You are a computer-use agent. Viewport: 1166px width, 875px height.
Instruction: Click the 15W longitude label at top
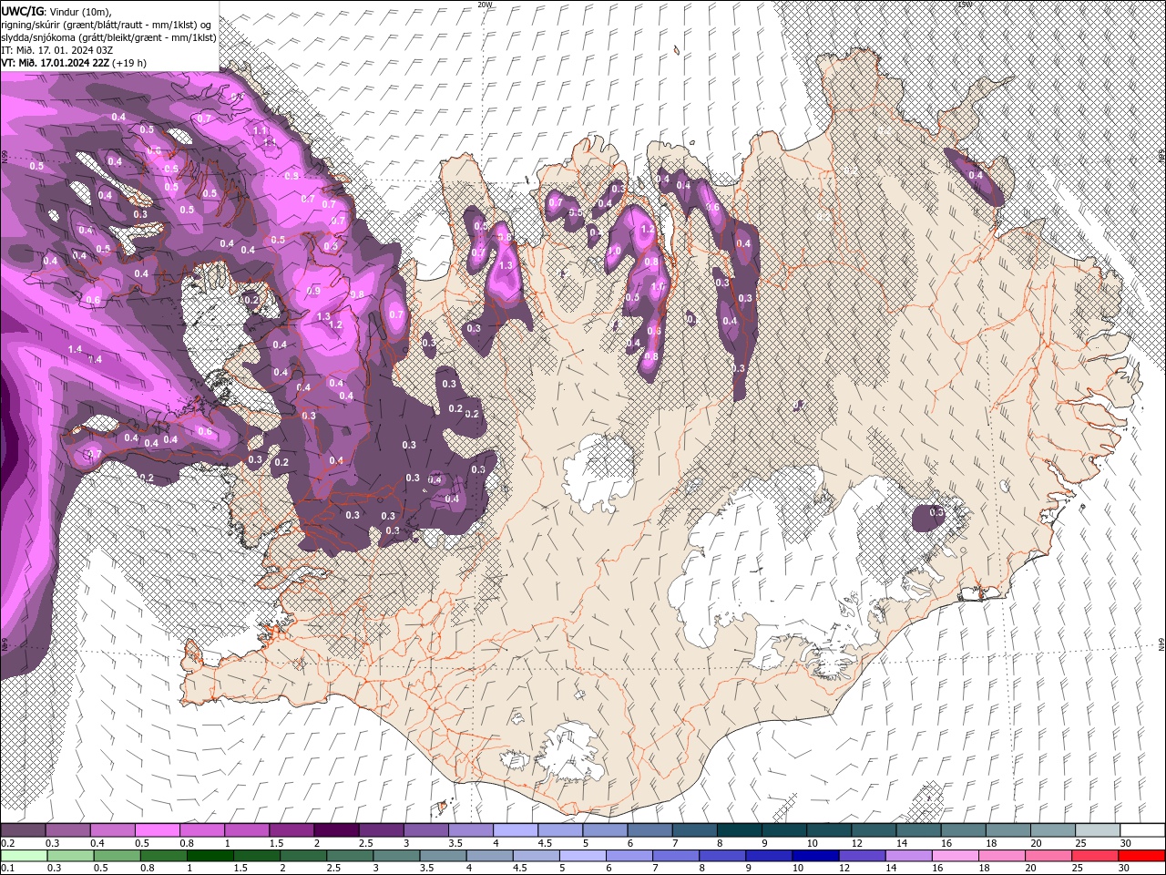point(964,5)
